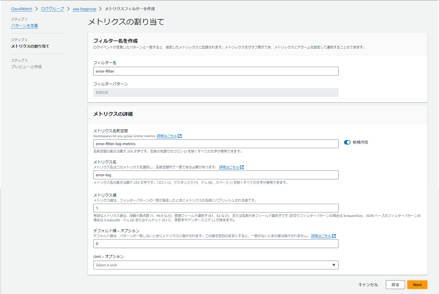439x294 pixels.
Task: Click external link icon beside デフォルト値 help
Action: point(334,236)
